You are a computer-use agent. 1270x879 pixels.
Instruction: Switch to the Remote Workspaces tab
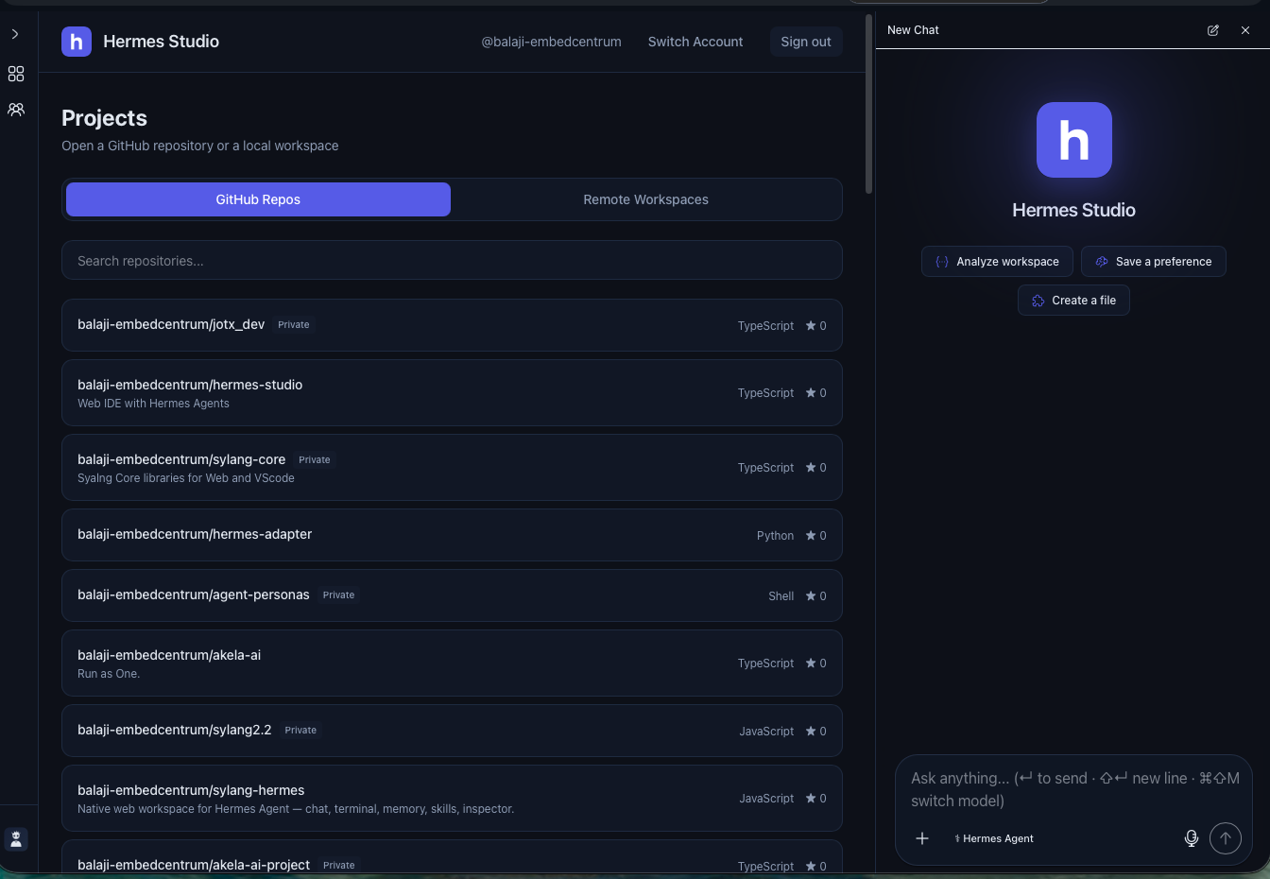point(645,199)
